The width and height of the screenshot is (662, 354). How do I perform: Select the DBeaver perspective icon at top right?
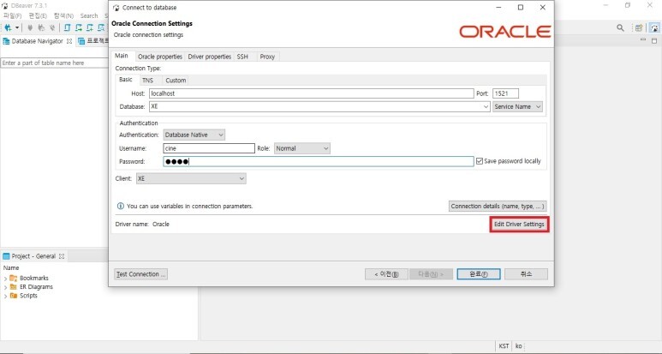[654, 28]
